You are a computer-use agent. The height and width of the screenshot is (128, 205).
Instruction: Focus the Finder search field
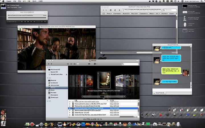click(130, 64)
